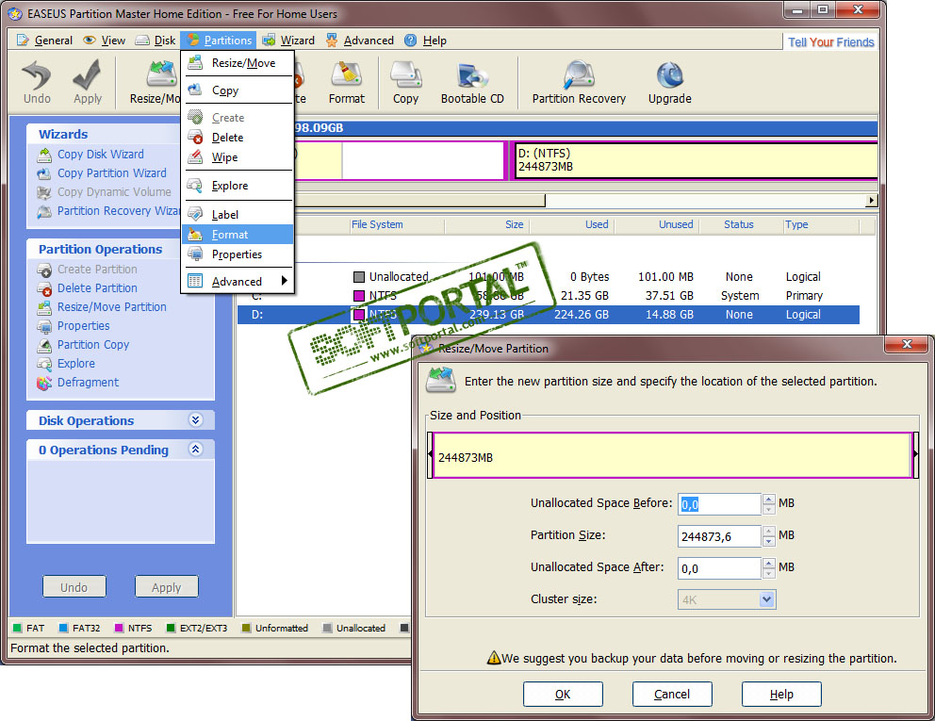
Task: Choose Resize/Move in Partitions menu
Action: click(x=238, y=63)
